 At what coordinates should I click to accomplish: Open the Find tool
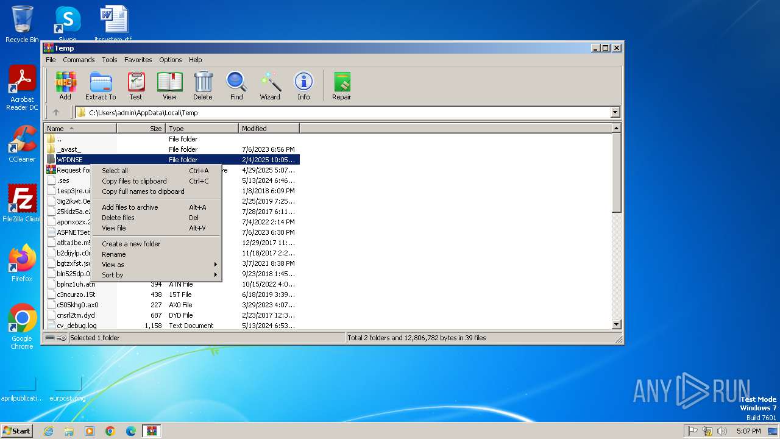click(236, 86)
